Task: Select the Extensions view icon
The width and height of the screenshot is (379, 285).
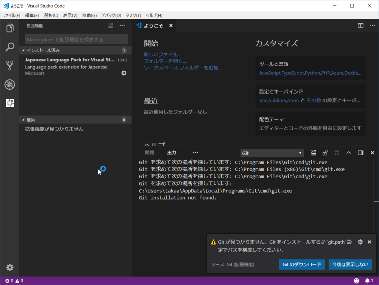Action: pos(10,103)
